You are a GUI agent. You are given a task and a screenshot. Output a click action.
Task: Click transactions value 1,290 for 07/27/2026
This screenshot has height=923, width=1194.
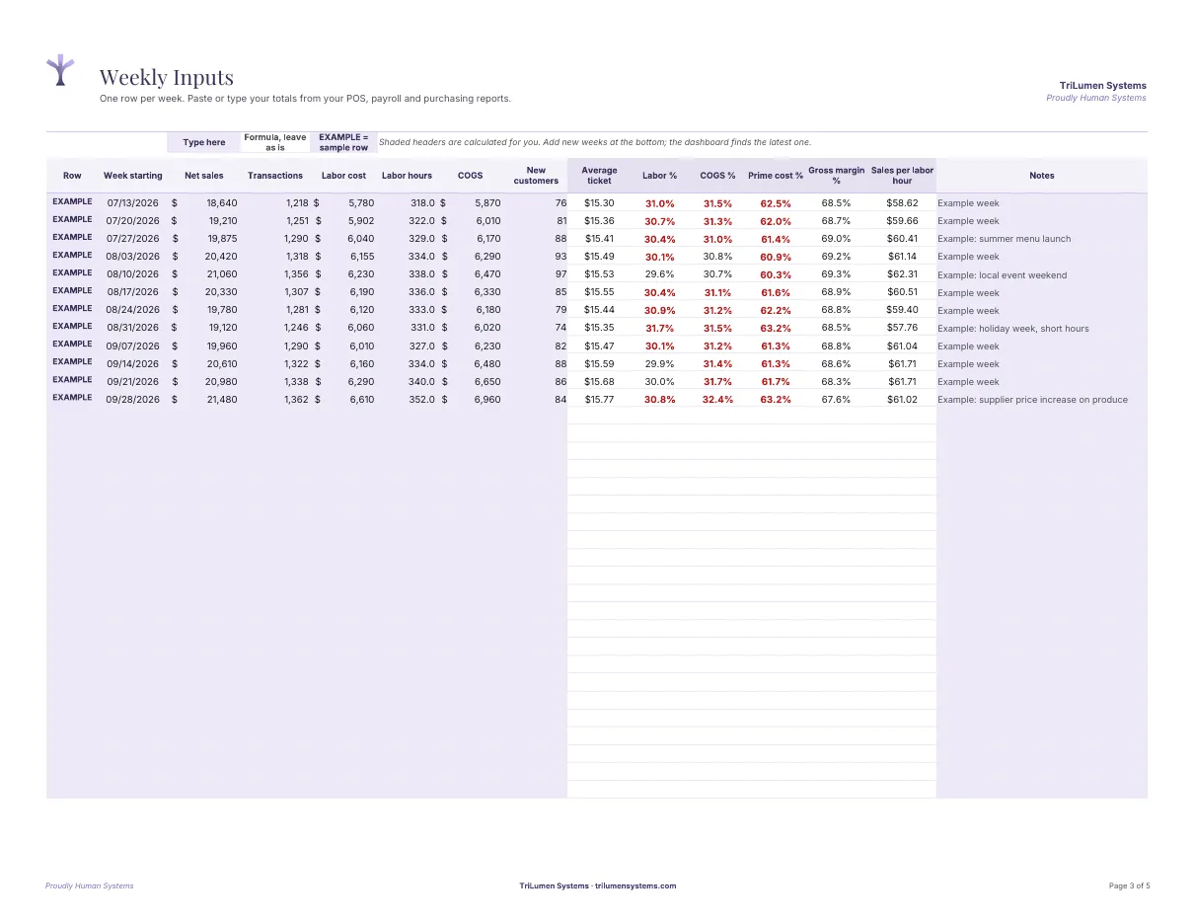click(296, 239)
